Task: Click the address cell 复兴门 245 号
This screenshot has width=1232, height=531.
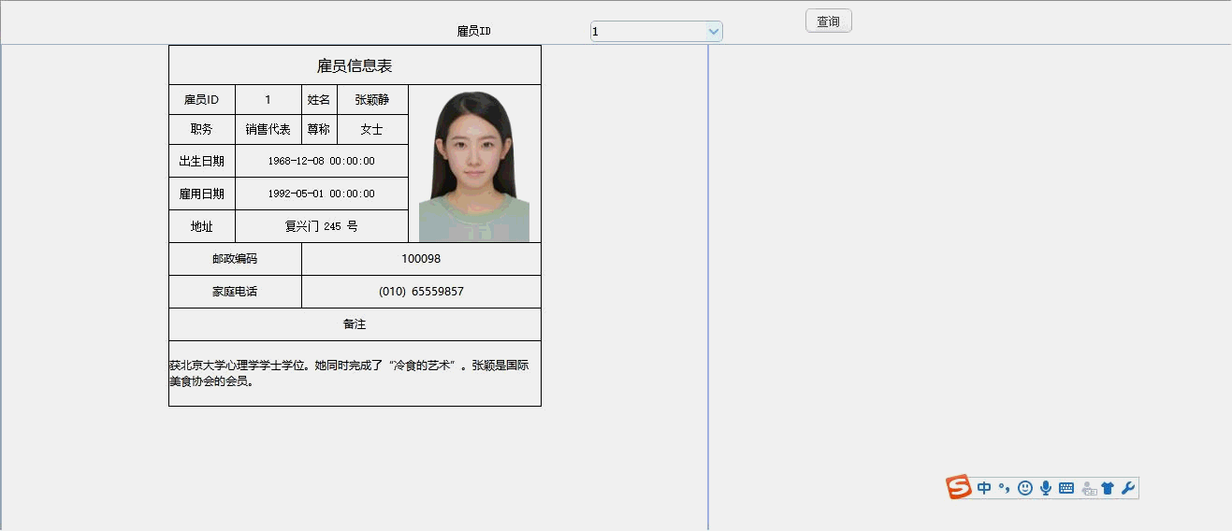Action: coord(322,226)
